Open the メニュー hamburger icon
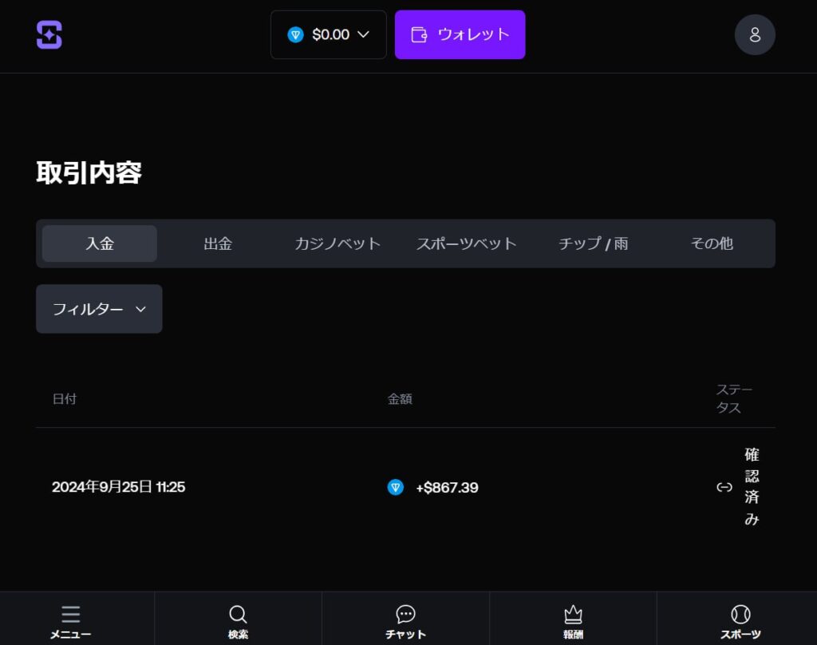This screenshot has height=645, width=817. pos(70,614)
